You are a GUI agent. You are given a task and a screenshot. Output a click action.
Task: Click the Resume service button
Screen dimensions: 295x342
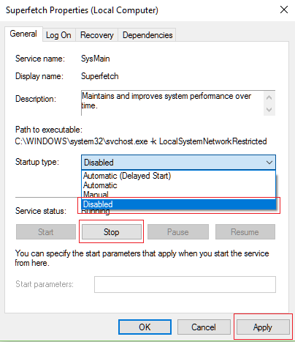coord(245,232)
